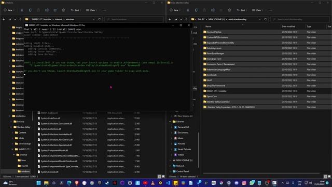
Task: Select ContentPatcher folder in right window
Action: [x=266, y=32]
